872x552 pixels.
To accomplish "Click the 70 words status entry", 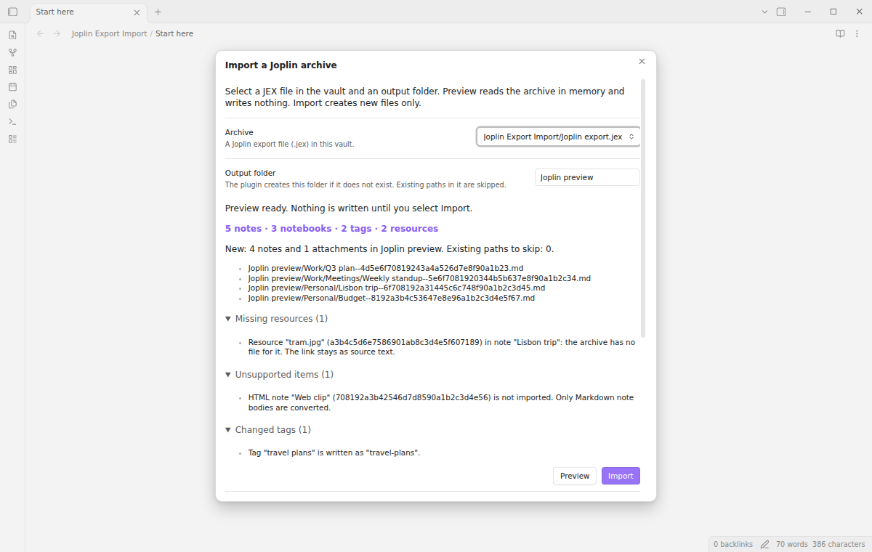I will [x=792, y=544].
